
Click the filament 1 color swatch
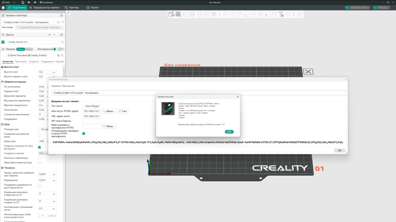3,42
